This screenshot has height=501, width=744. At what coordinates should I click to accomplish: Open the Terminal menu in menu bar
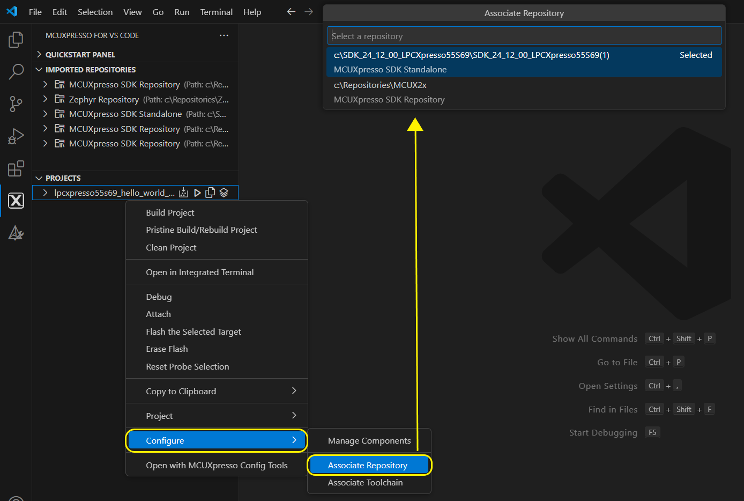click(x=216, y=12)
